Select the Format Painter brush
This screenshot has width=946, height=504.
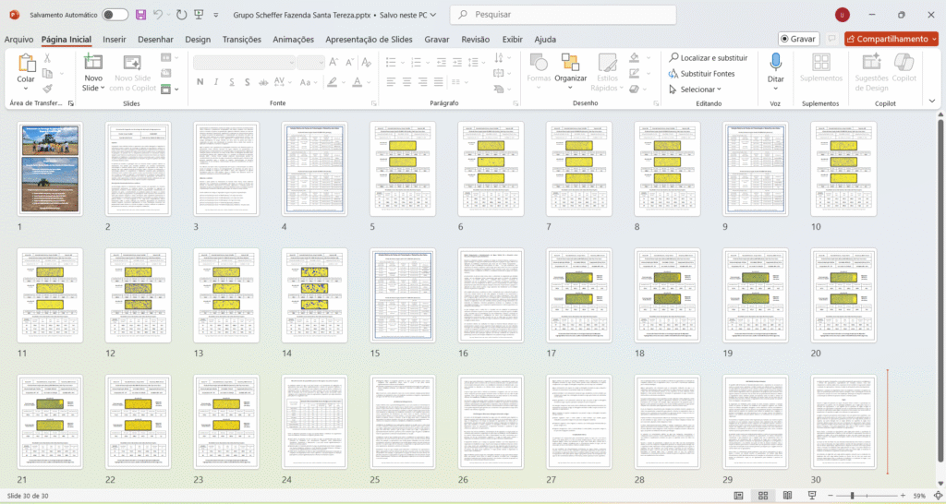coord(48,89)
